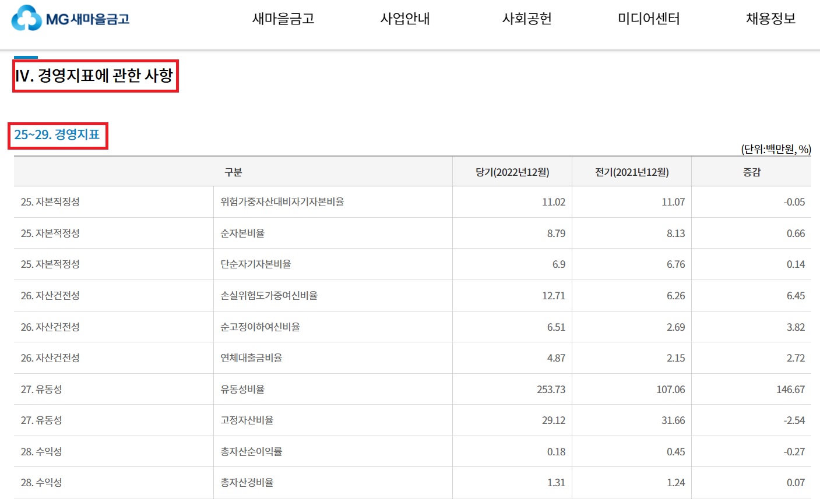The height and width of the screenshot is (499, 820).
Task: Select the 사회공헌 menu item
Action: coord(527,18)
